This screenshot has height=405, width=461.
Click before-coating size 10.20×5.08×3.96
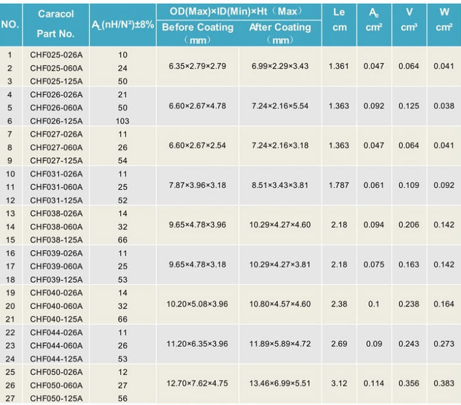point(197,304)
